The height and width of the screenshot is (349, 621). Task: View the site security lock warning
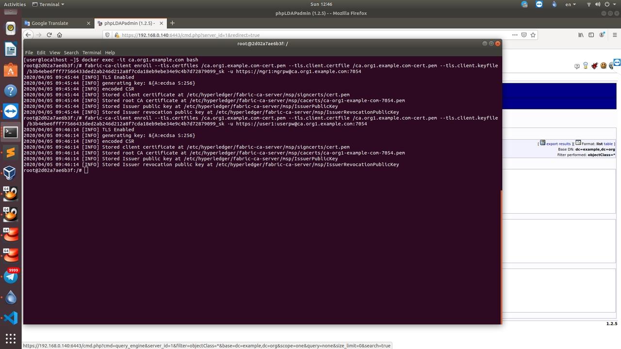pyautogui.click(x=116, y=35)
